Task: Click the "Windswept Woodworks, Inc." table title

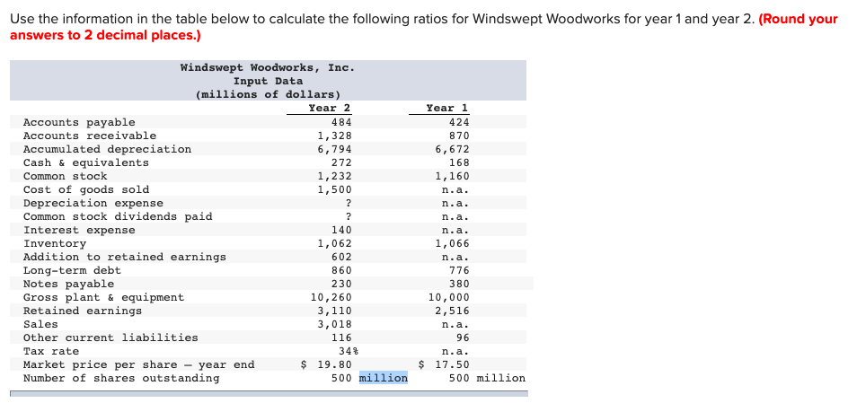Action: (268, 67)
